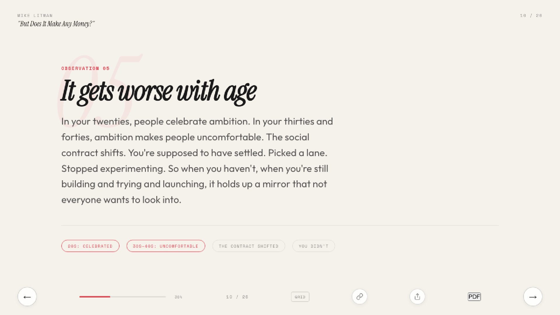Screen dimensions: 560x315
Task: Click the 36% progress label
Action: pos(178,297)
